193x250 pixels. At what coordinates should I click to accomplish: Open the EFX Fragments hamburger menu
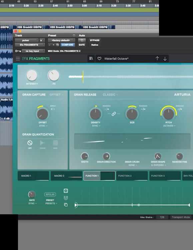pyautogui.click(x=18, y=59)
